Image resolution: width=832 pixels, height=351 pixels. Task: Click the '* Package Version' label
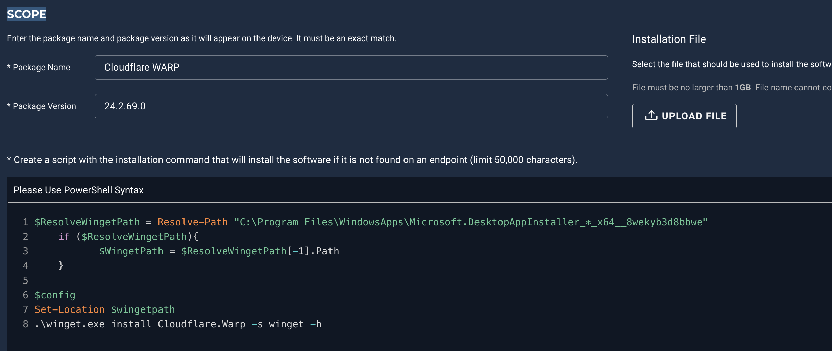[42, 106]
